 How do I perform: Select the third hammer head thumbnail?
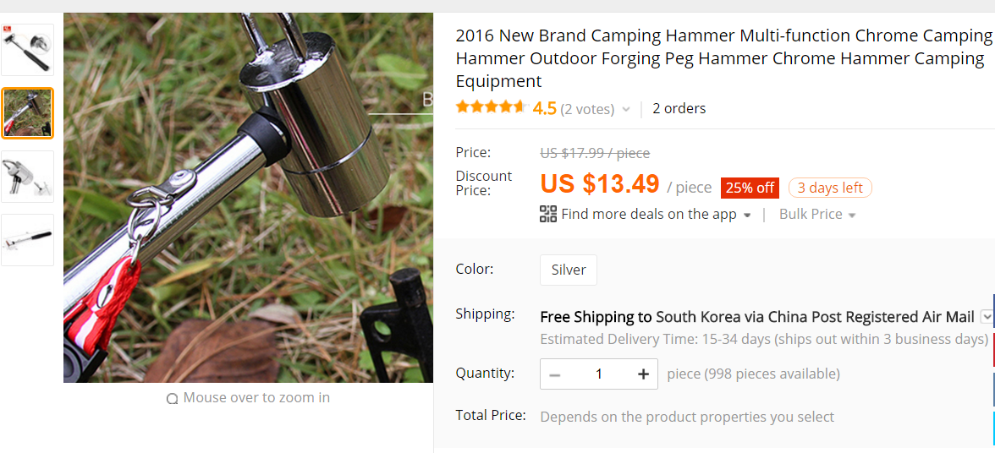click(27, 176)
